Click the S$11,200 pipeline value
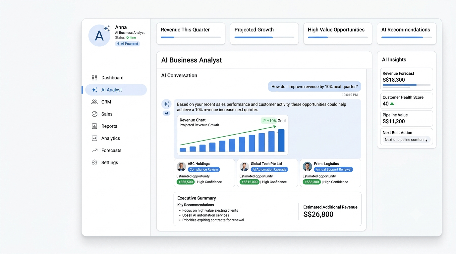456x254 pixels. 394,121
